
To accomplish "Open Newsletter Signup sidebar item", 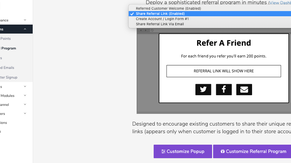I will pyautogui.click(x=9, y=77).
